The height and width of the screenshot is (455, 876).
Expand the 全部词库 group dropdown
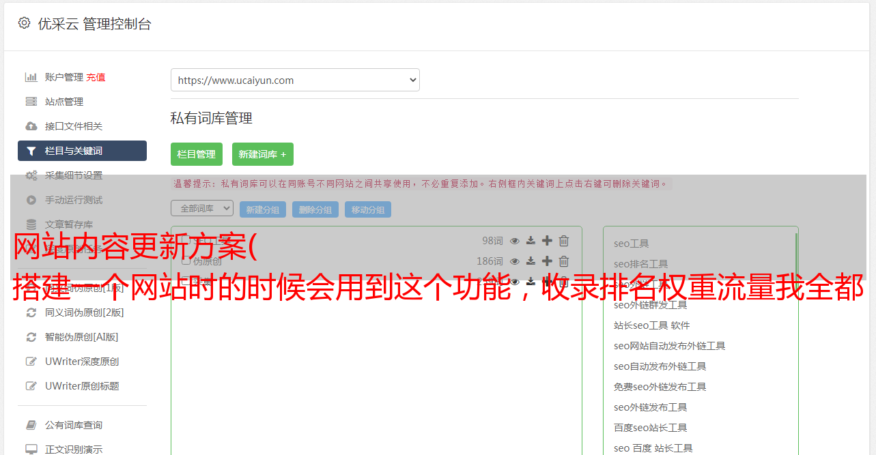[x=202, y=208]
